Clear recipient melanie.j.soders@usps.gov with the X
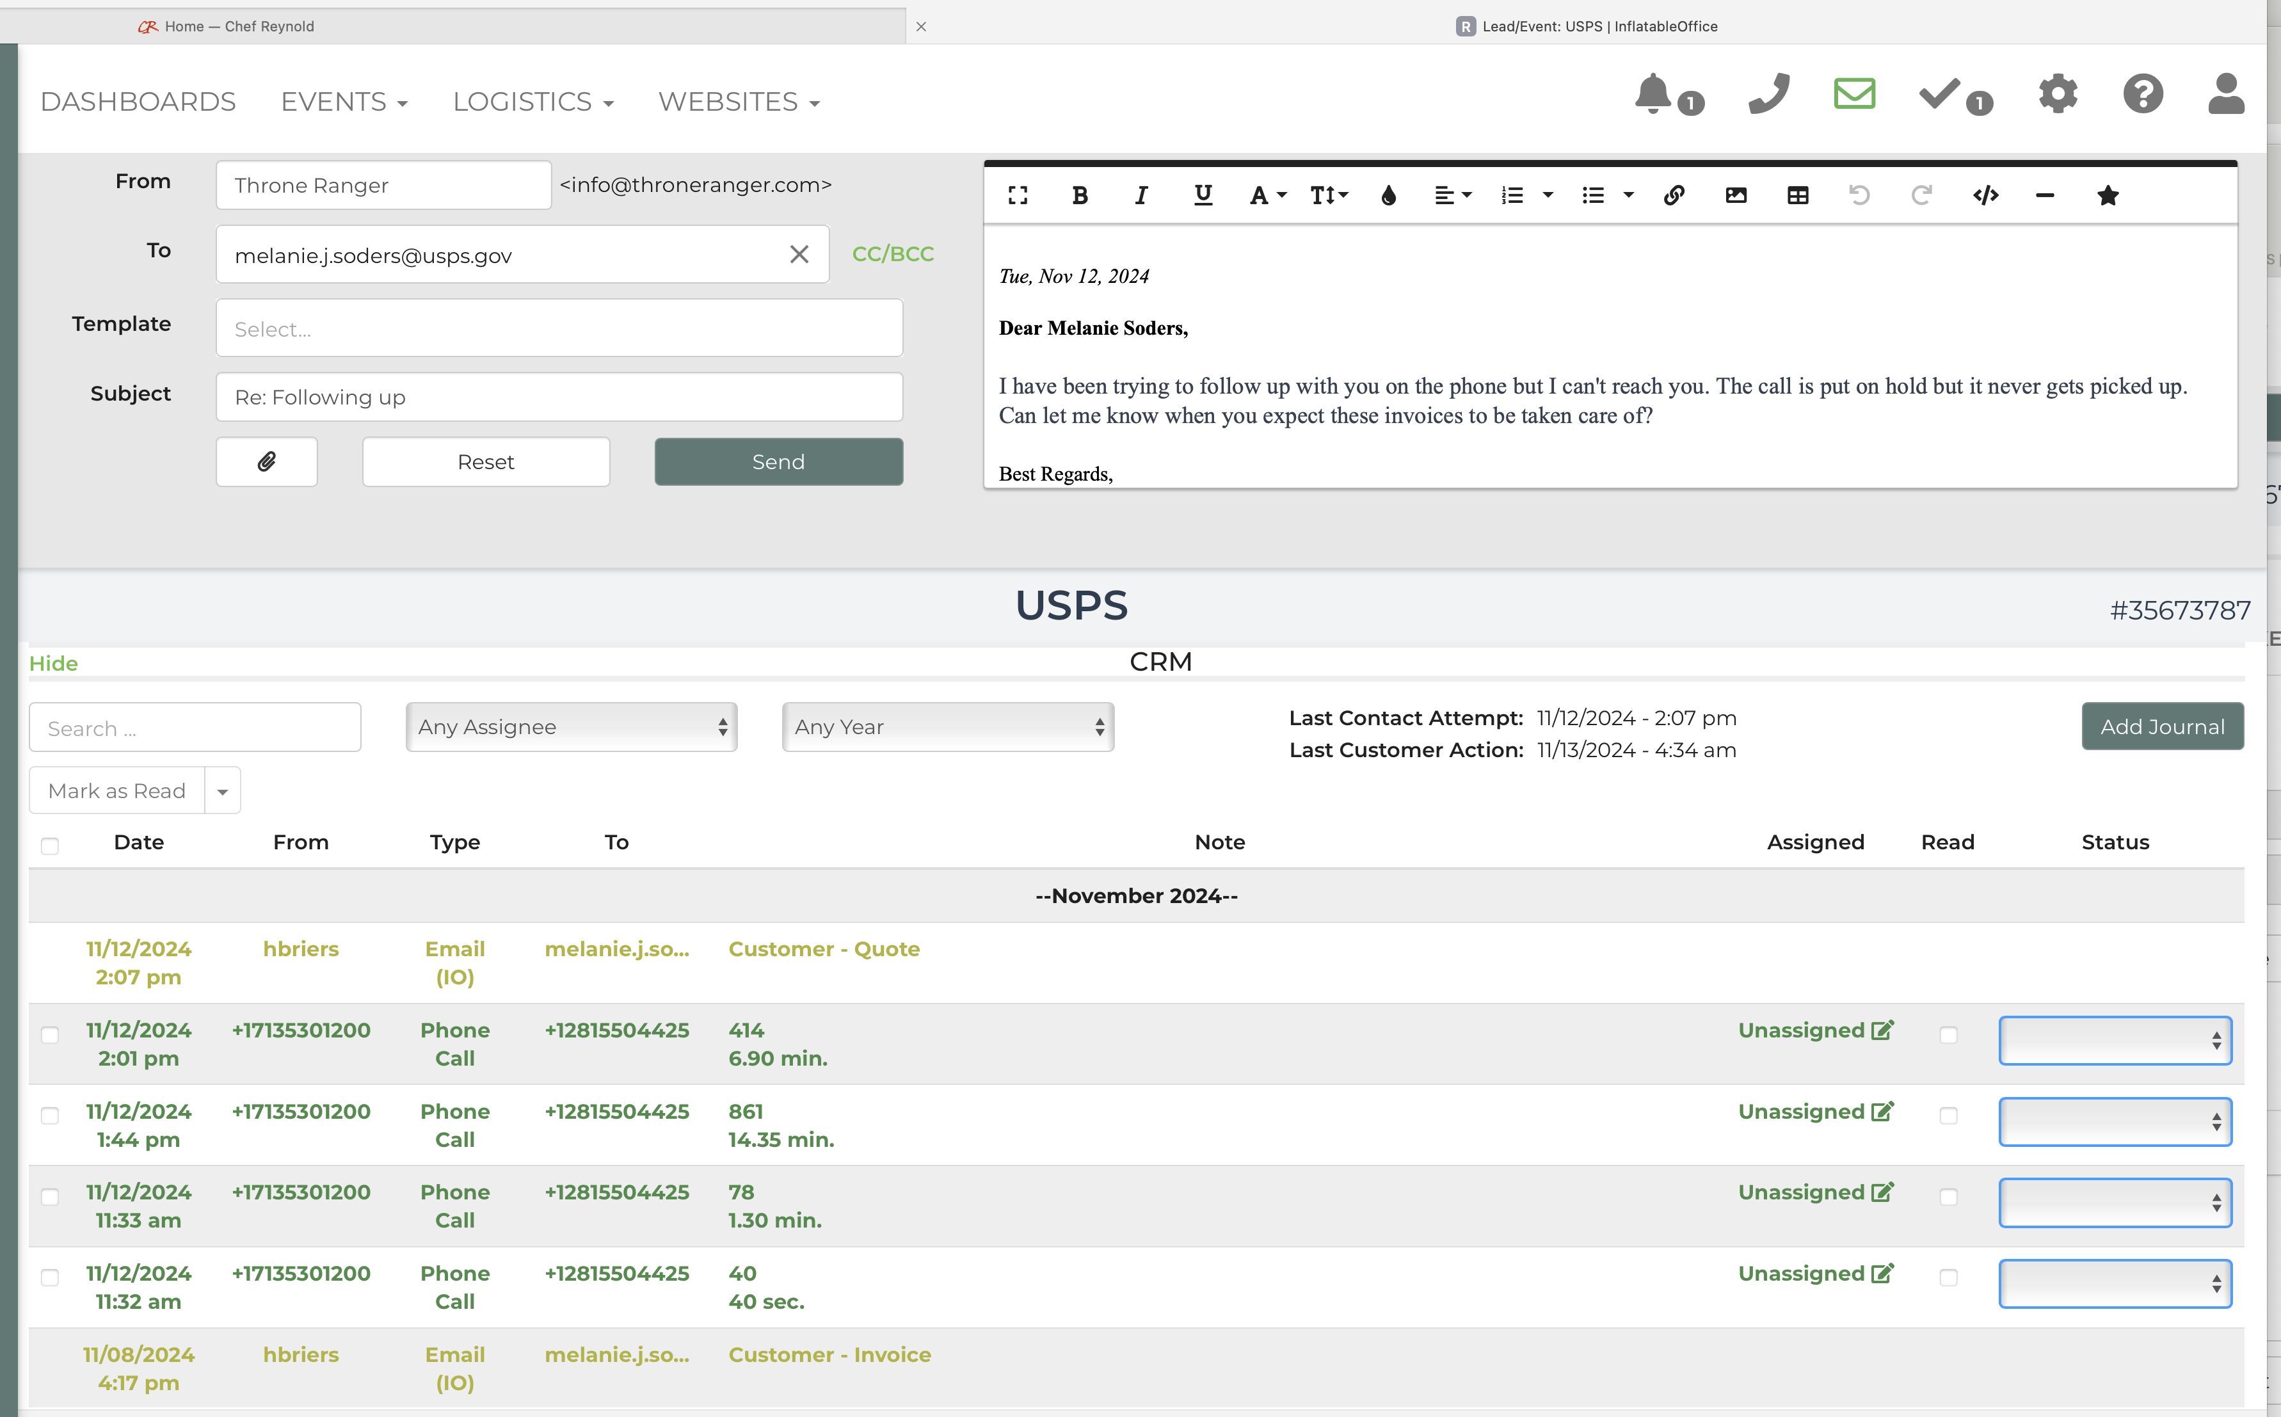 point(799,254)
